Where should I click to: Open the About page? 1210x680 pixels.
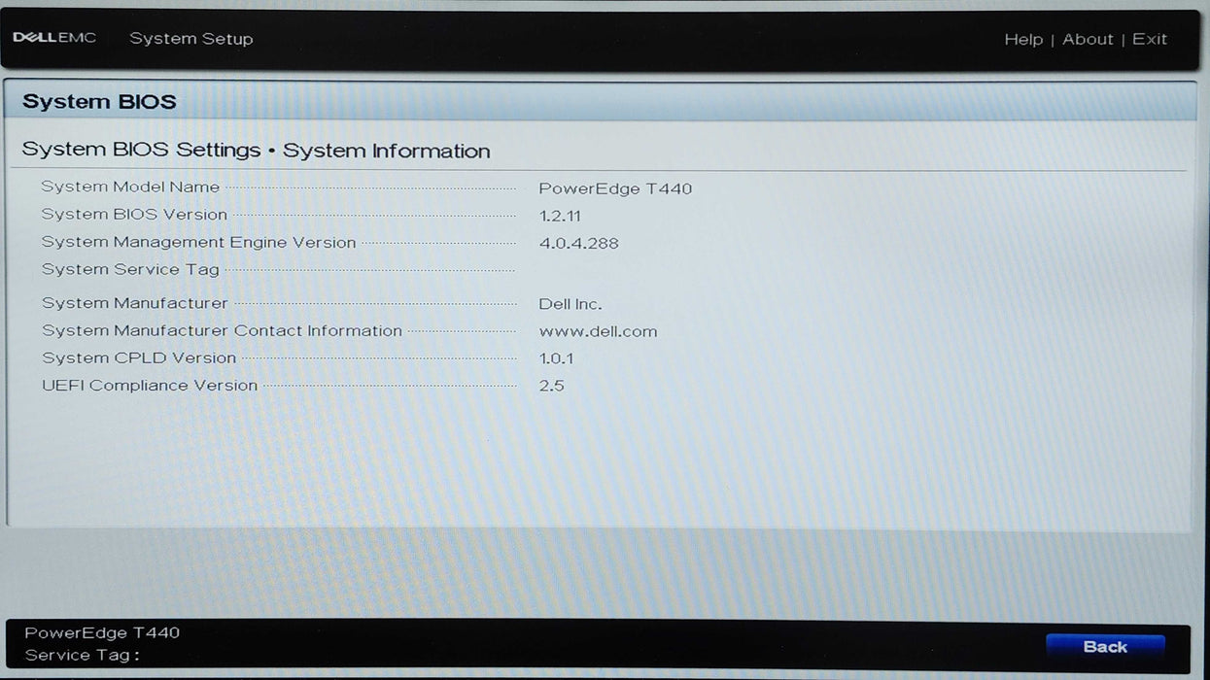pos(1087,39)
